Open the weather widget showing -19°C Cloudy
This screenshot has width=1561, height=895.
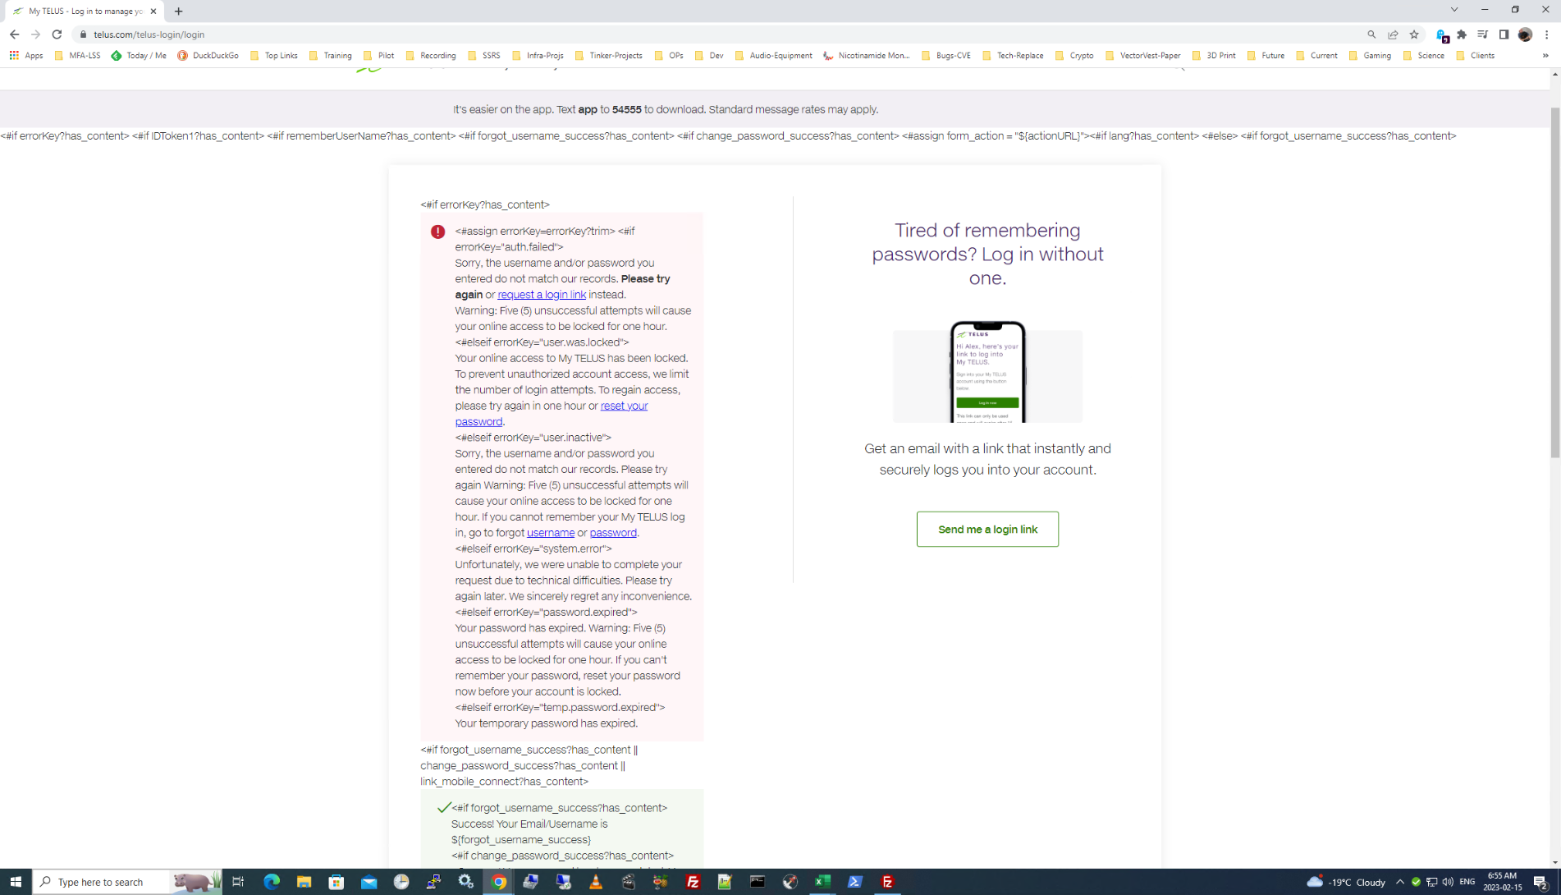pyautogui.click(x=1347, y=882)
